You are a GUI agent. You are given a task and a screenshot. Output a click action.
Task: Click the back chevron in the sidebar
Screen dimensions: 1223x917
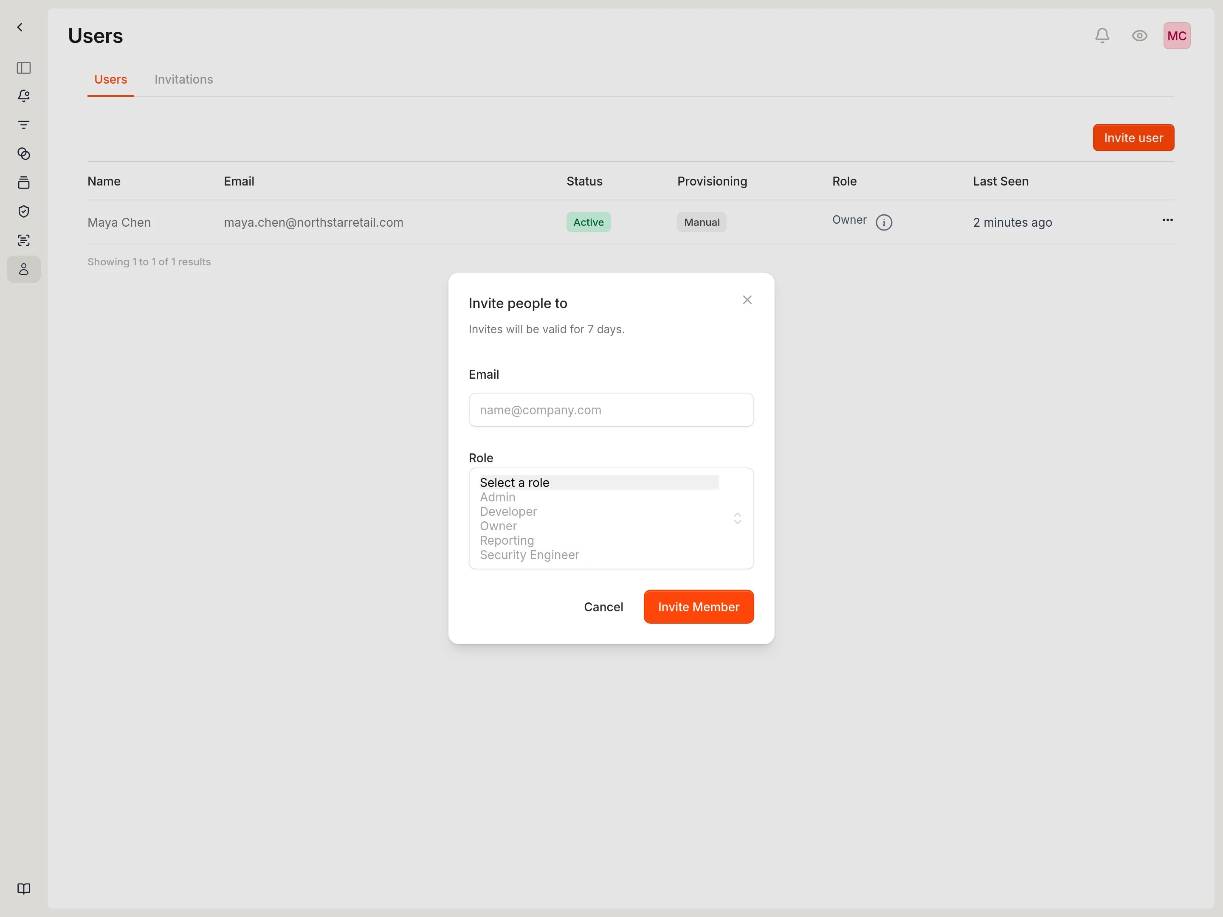(20, 27)
